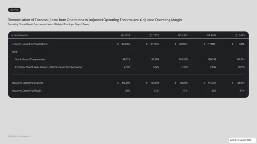Click the 125,114 value

pyautogui.click(x=241, y=83)
